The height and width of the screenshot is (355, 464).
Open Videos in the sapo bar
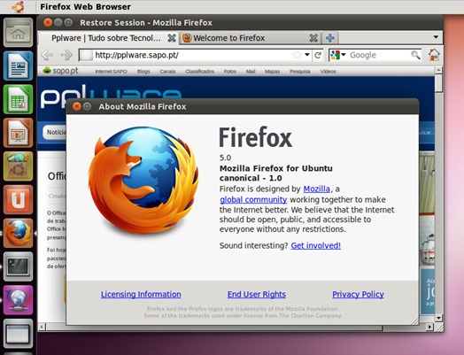(328, 72)
